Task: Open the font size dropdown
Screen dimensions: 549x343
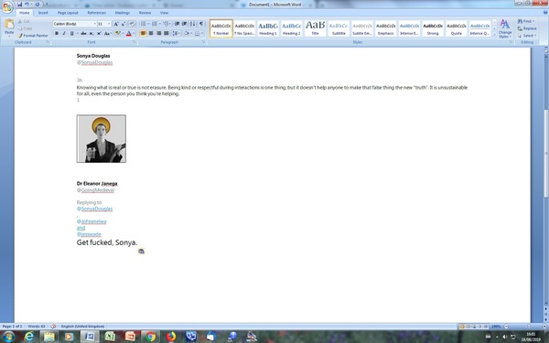Action: (109, 24)
